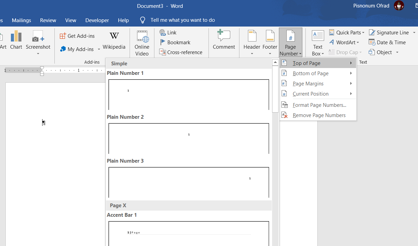Image resolution: width=418 pixels, height=246 pixels.
Task: Insert a Bookmark
Action: pos(175,43)
